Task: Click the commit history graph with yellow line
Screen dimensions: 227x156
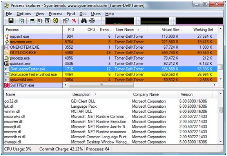Action: pos(155,21)
